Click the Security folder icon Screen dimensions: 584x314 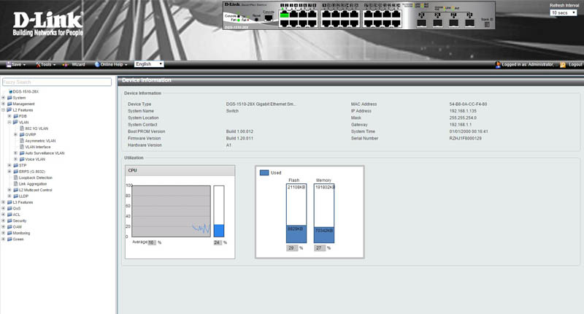[x=9, y=221]
